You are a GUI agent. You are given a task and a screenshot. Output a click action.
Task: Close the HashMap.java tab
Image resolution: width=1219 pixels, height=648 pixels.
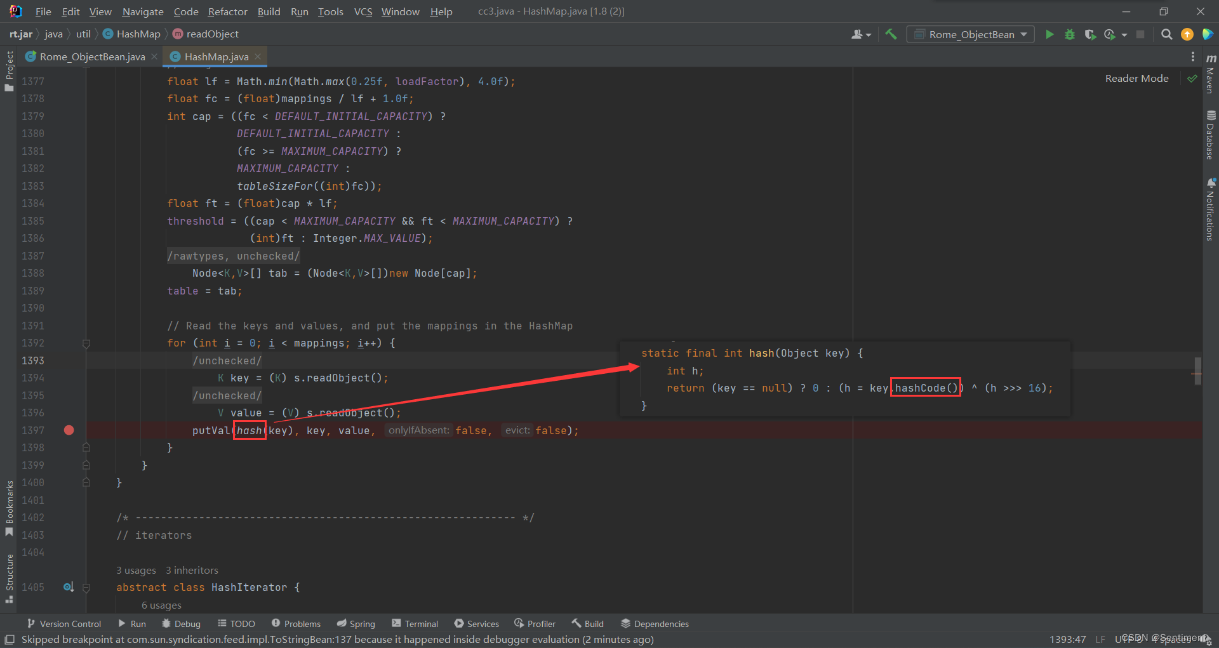coord(258,56)
